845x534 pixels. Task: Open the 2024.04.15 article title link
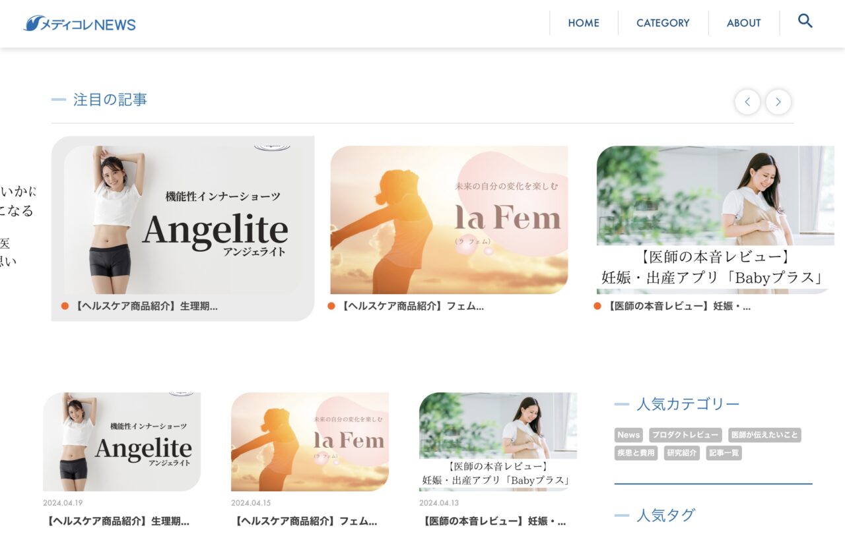[304, 521]
